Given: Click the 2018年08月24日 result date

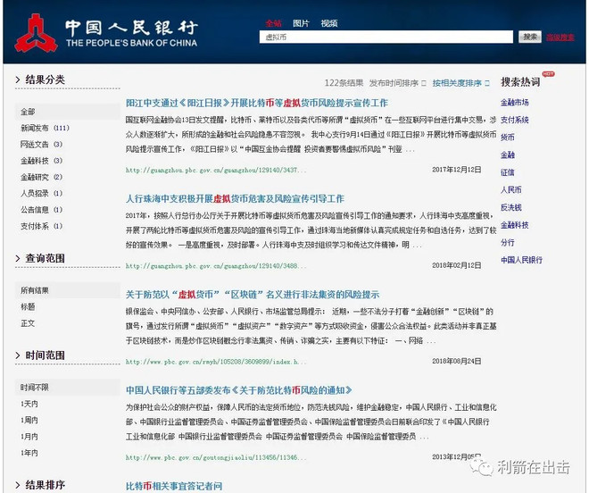Looking at the screenshot, I should tap(456, 361).
